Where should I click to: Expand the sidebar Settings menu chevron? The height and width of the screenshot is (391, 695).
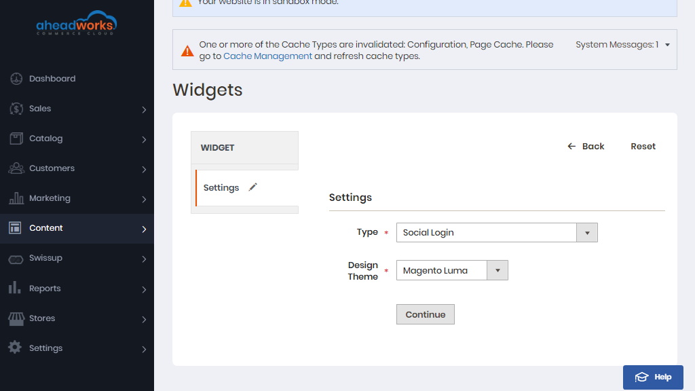point(144,350)
